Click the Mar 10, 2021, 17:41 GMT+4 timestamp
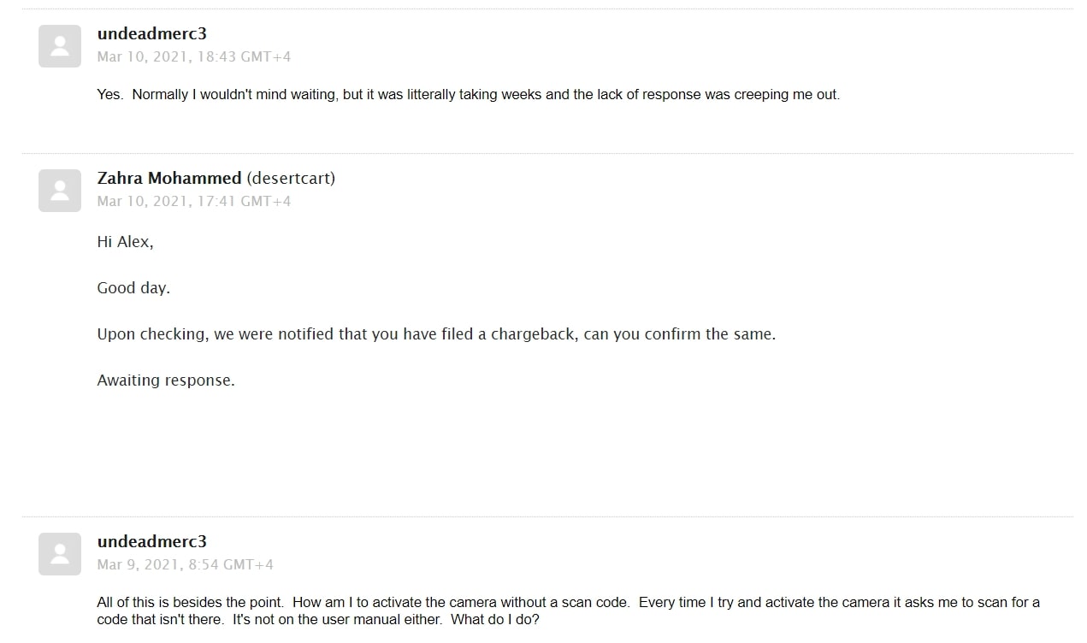 point(194,202)
